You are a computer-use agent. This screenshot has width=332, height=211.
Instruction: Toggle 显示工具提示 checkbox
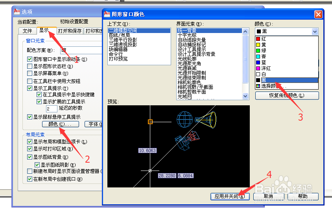30,88
